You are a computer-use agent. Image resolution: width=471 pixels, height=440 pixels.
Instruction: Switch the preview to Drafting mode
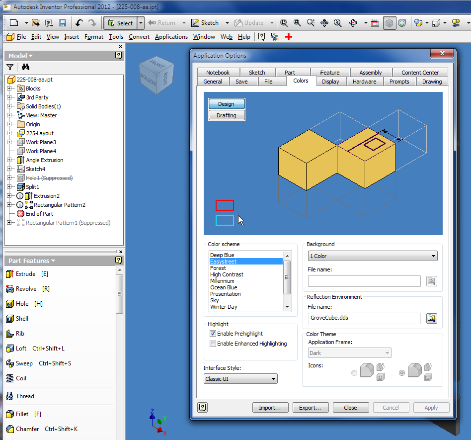[227, 115]
